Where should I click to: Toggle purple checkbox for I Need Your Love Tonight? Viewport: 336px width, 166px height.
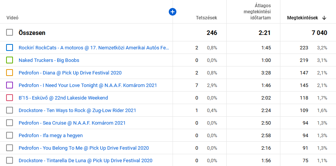(x=10, y=85)
